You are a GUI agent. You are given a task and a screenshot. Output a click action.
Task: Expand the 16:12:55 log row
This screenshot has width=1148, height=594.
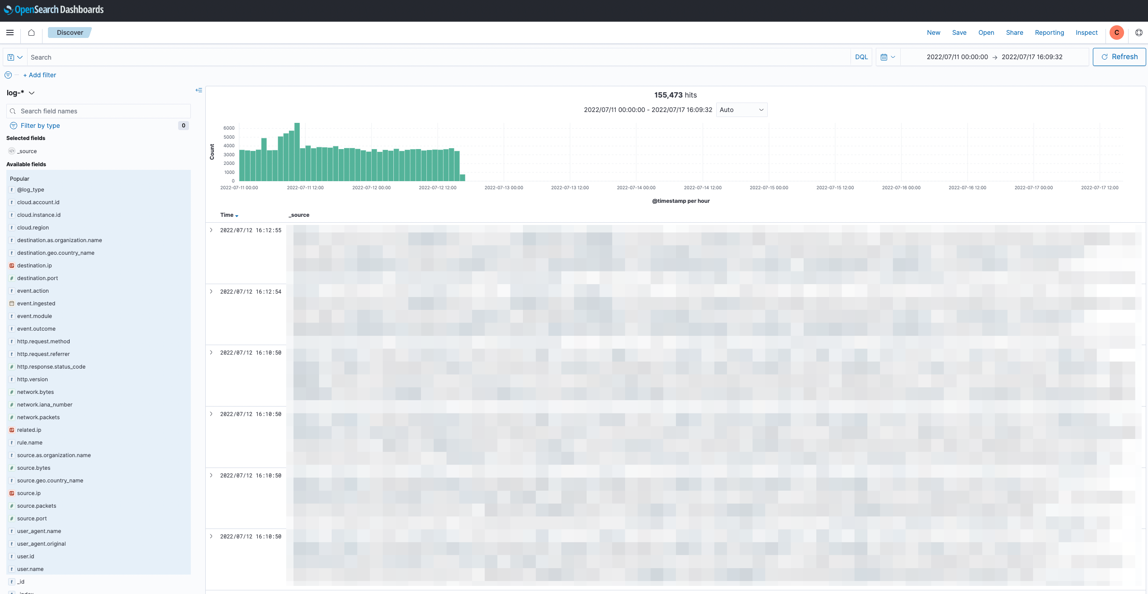point(211,230)
